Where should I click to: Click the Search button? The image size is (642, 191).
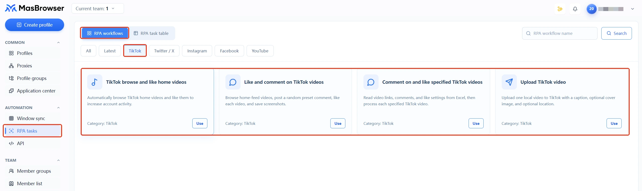point(617,33)
